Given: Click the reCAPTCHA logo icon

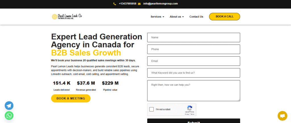Looking at the screenshot, I should coord(190,108).
